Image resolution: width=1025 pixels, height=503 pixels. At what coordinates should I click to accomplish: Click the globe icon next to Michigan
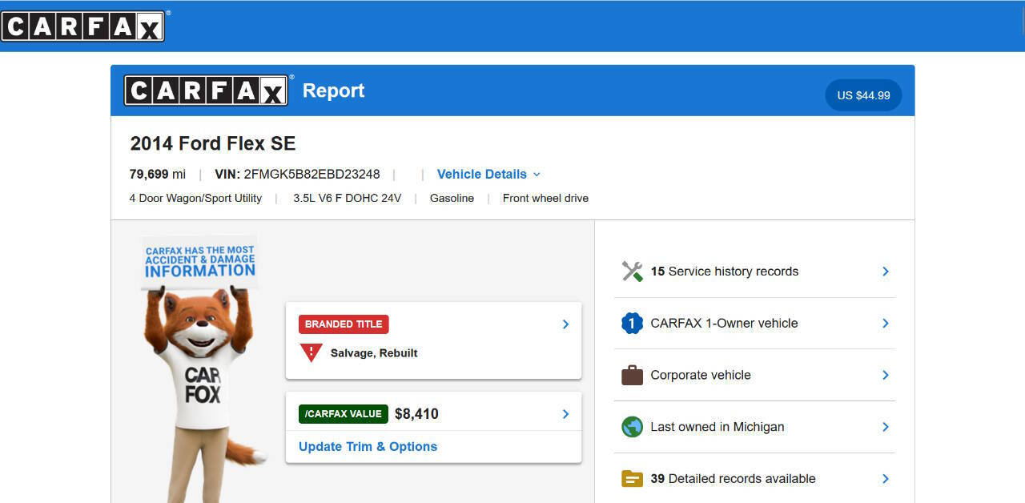click(632, 427)
